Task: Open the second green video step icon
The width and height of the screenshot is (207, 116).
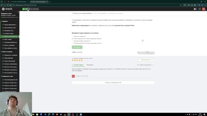Action: coord(26,9)
